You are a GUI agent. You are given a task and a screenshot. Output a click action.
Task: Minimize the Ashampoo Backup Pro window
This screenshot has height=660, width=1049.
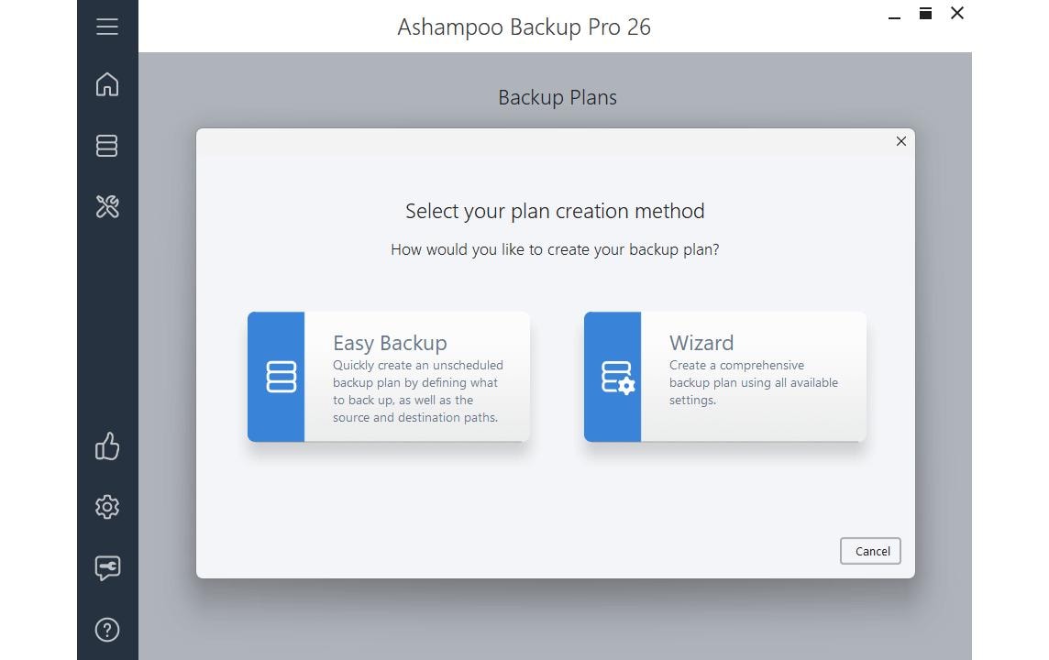coord(894,15)
